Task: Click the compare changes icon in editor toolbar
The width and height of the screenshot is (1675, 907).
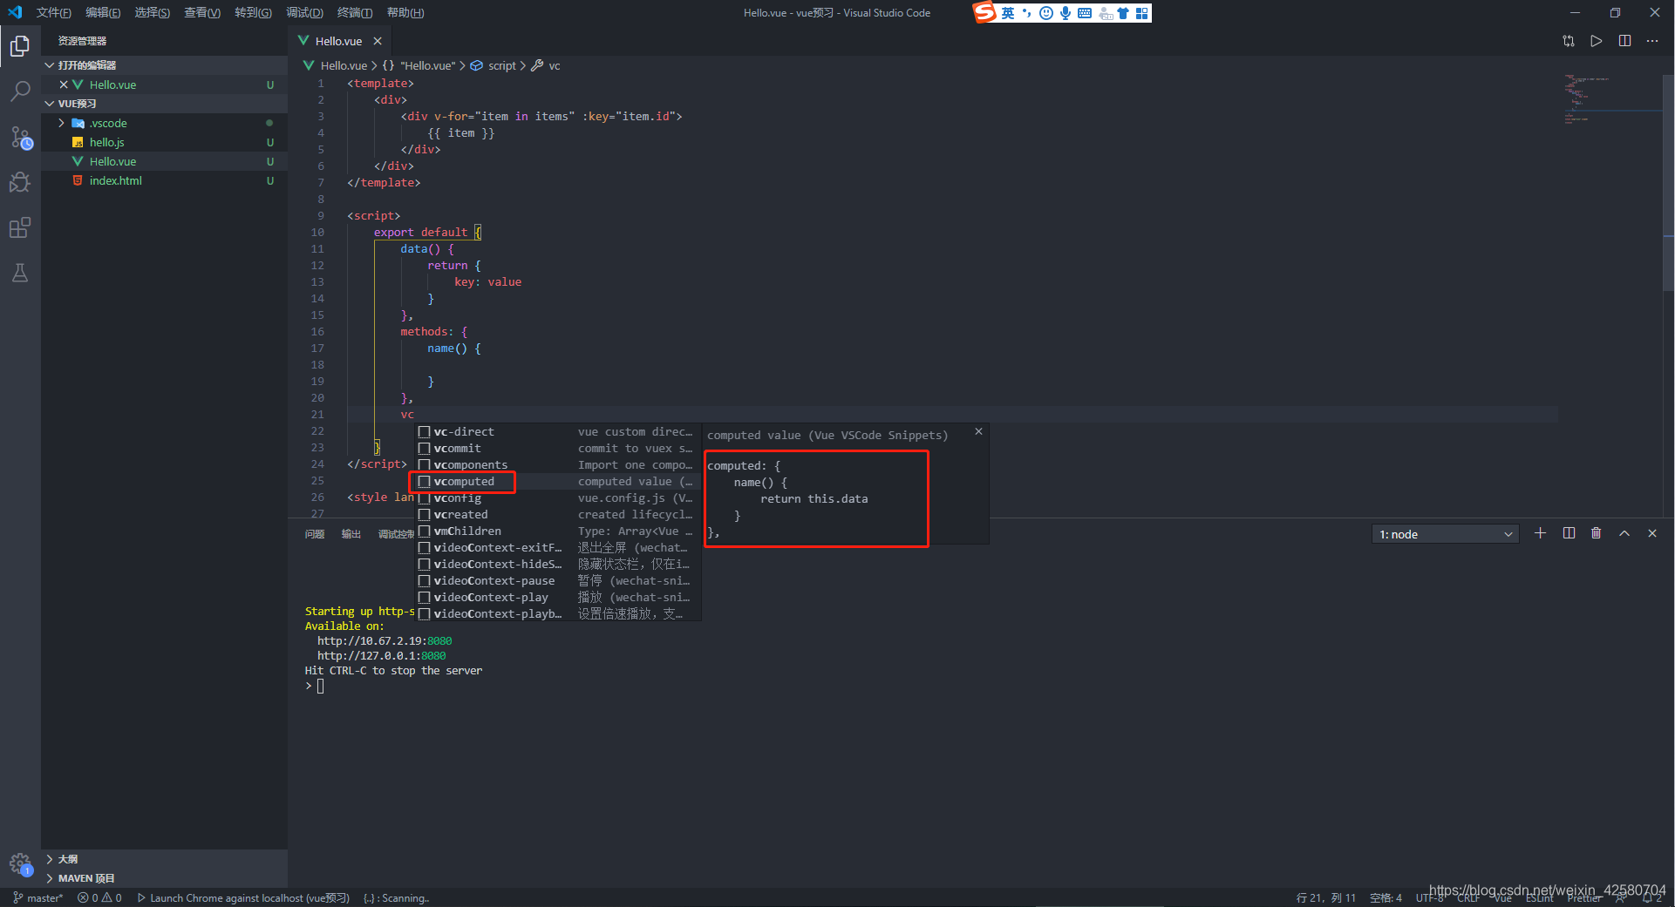Action: 1569,41
